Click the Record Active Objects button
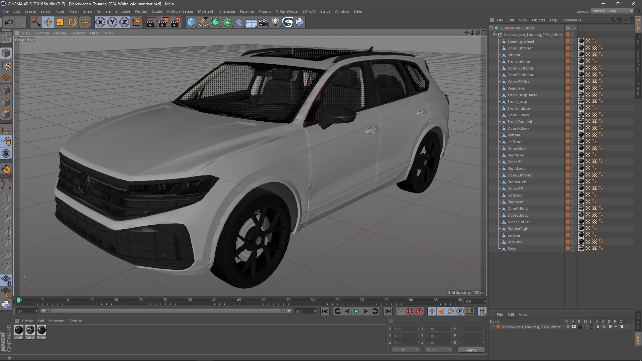 point(400,311)
